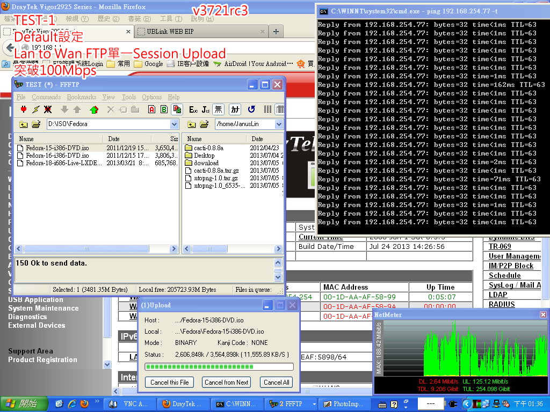Click Cancel from Next button
This screenshot has height=412, width=550.
[x=227, y=382]
